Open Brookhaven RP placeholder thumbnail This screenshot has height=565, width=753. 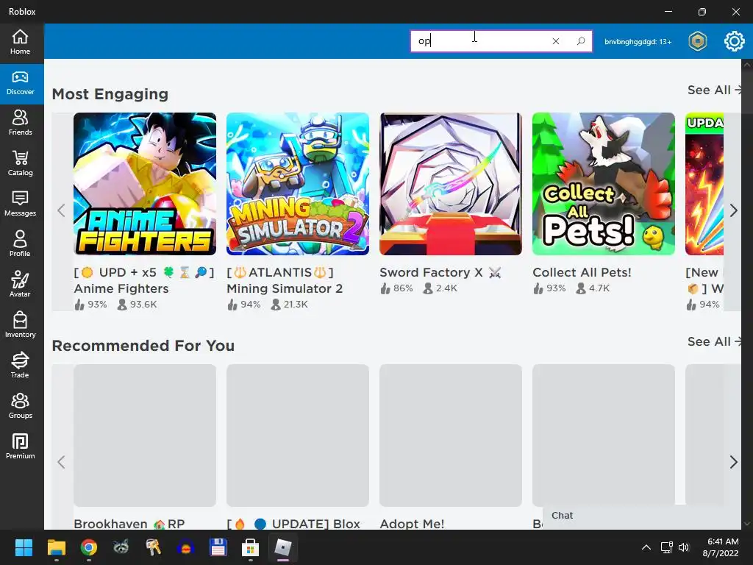click(145, 436)
